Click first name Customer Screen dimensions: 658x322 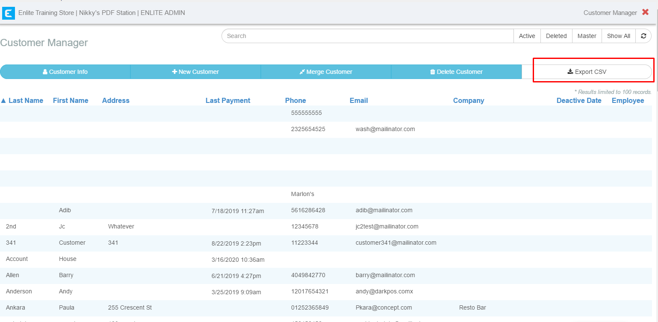(72, 243)
